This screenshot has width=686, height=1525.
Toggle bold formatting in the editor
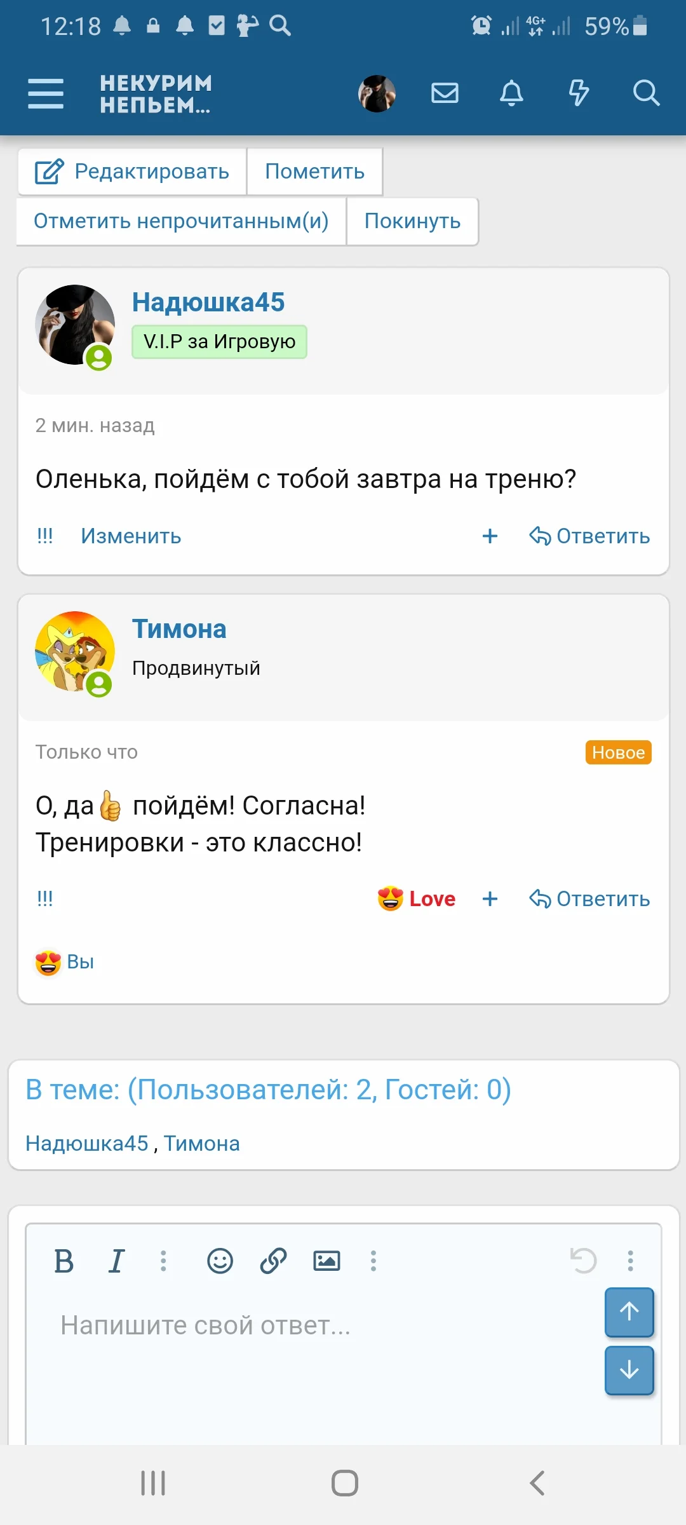[64, 1261]
